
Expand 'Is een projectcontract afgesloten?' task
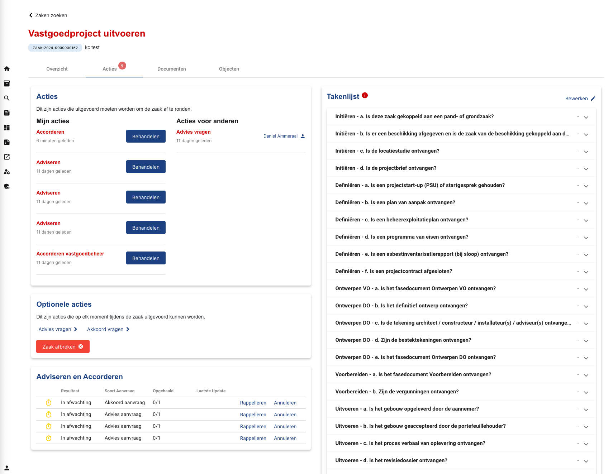tap(461, 271)
